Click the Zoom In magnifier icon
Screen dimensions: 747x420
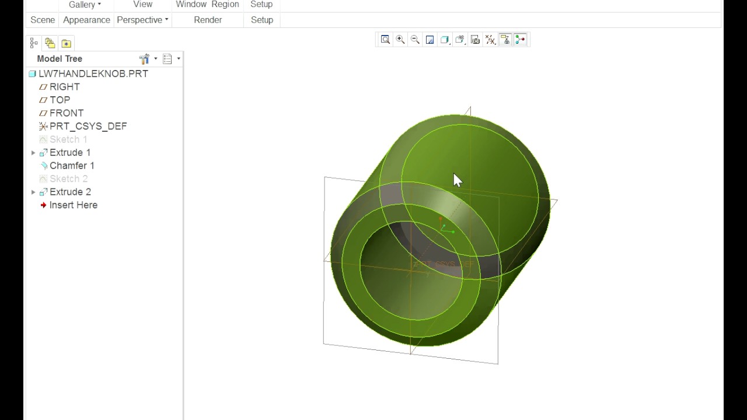pyautogui.click(x=400, y=40)
